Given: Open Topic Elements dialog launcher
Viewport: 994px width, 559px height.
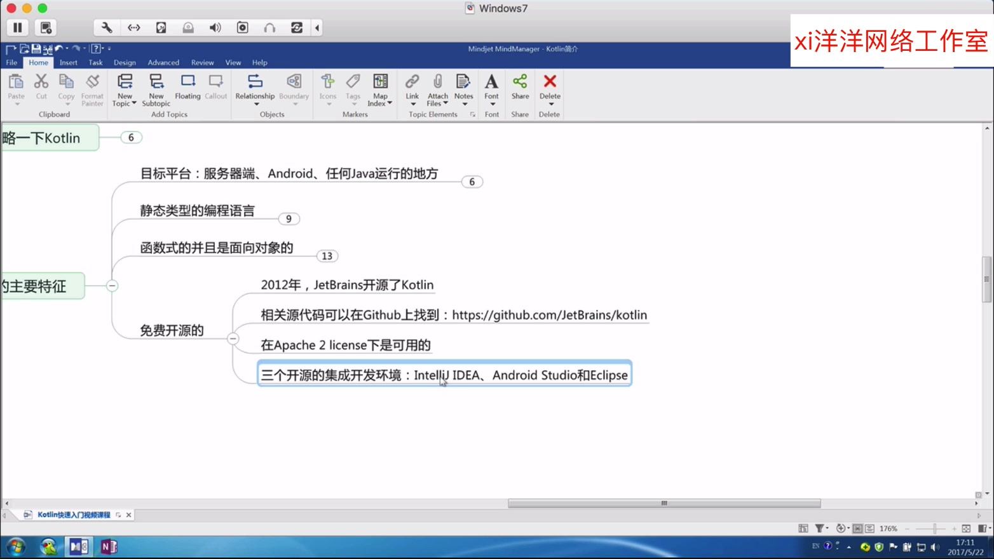Looking at the screenshot, I should pos(472,114).
